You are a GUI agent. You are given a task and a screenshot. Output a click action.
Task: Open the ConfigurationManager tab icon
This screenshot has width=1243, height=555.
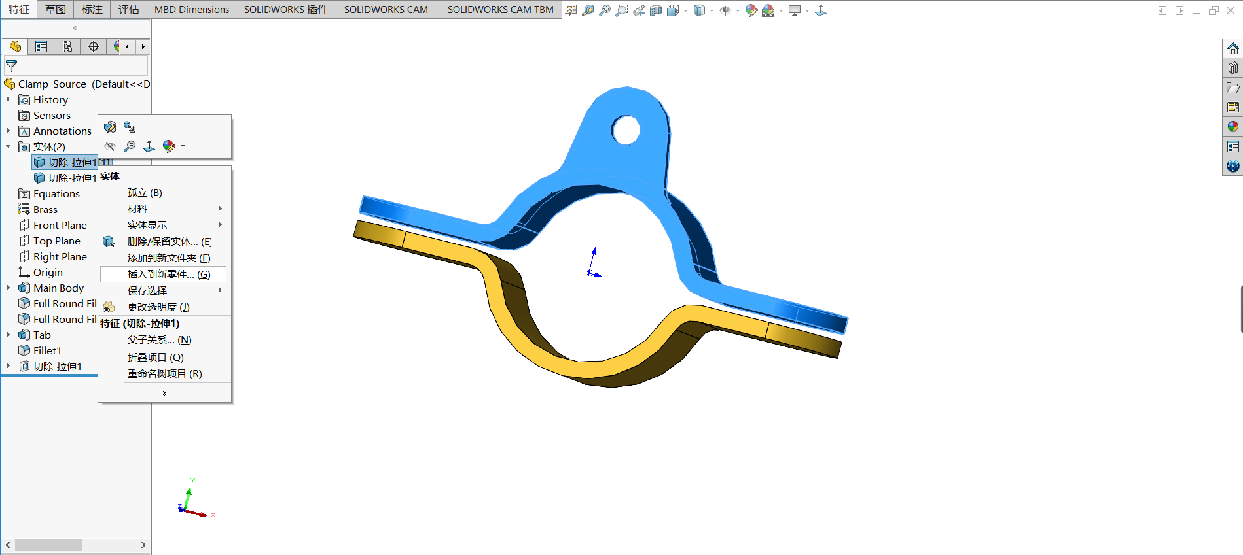click(67, 46)
